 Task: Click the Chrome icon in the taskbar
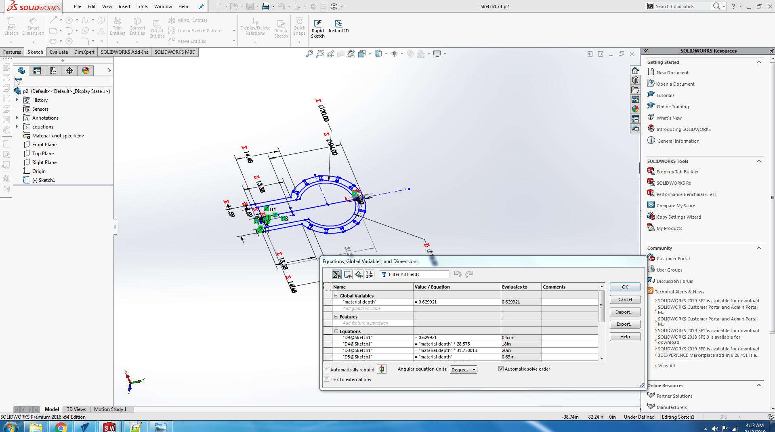61,427
